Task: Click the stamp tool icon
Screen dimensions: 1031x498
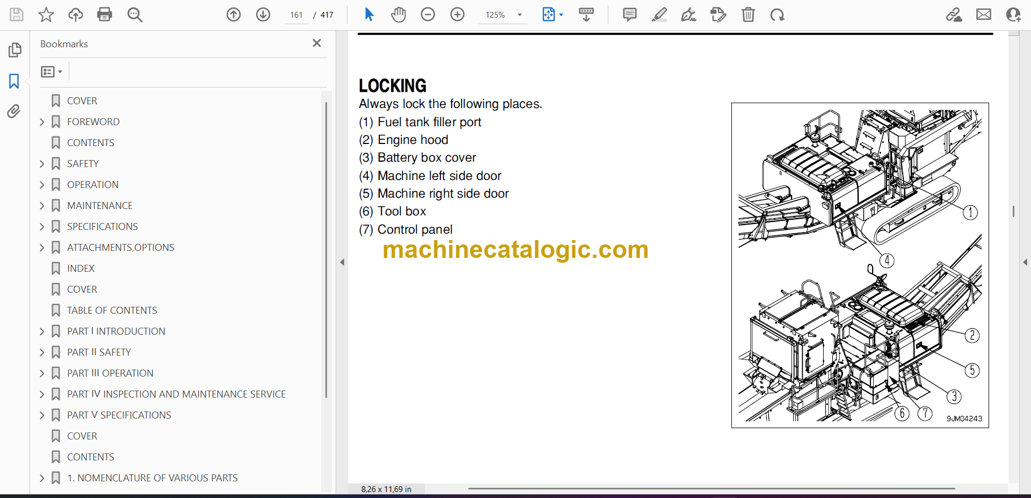Action: tap(718, 15)
